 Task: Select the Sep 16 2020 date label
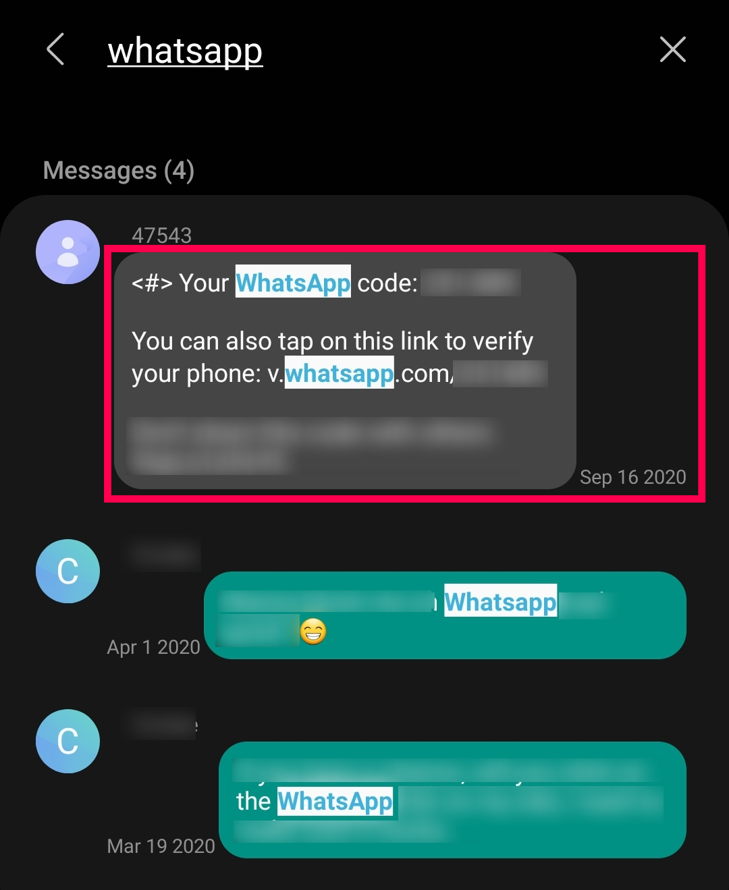pos(633,477)
